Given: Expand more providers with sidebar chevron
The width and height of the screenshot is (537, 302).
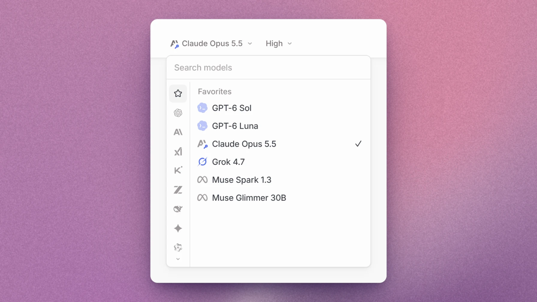Looking at the screenshot, I should tap(178, 259).
